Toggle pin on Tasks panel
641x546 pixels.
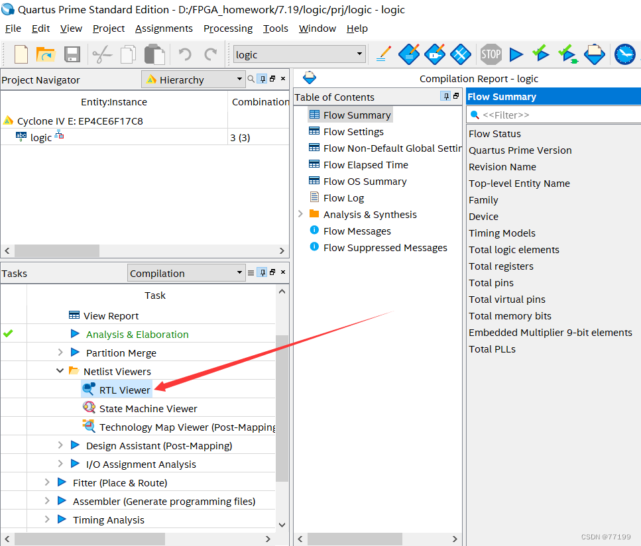262,272
